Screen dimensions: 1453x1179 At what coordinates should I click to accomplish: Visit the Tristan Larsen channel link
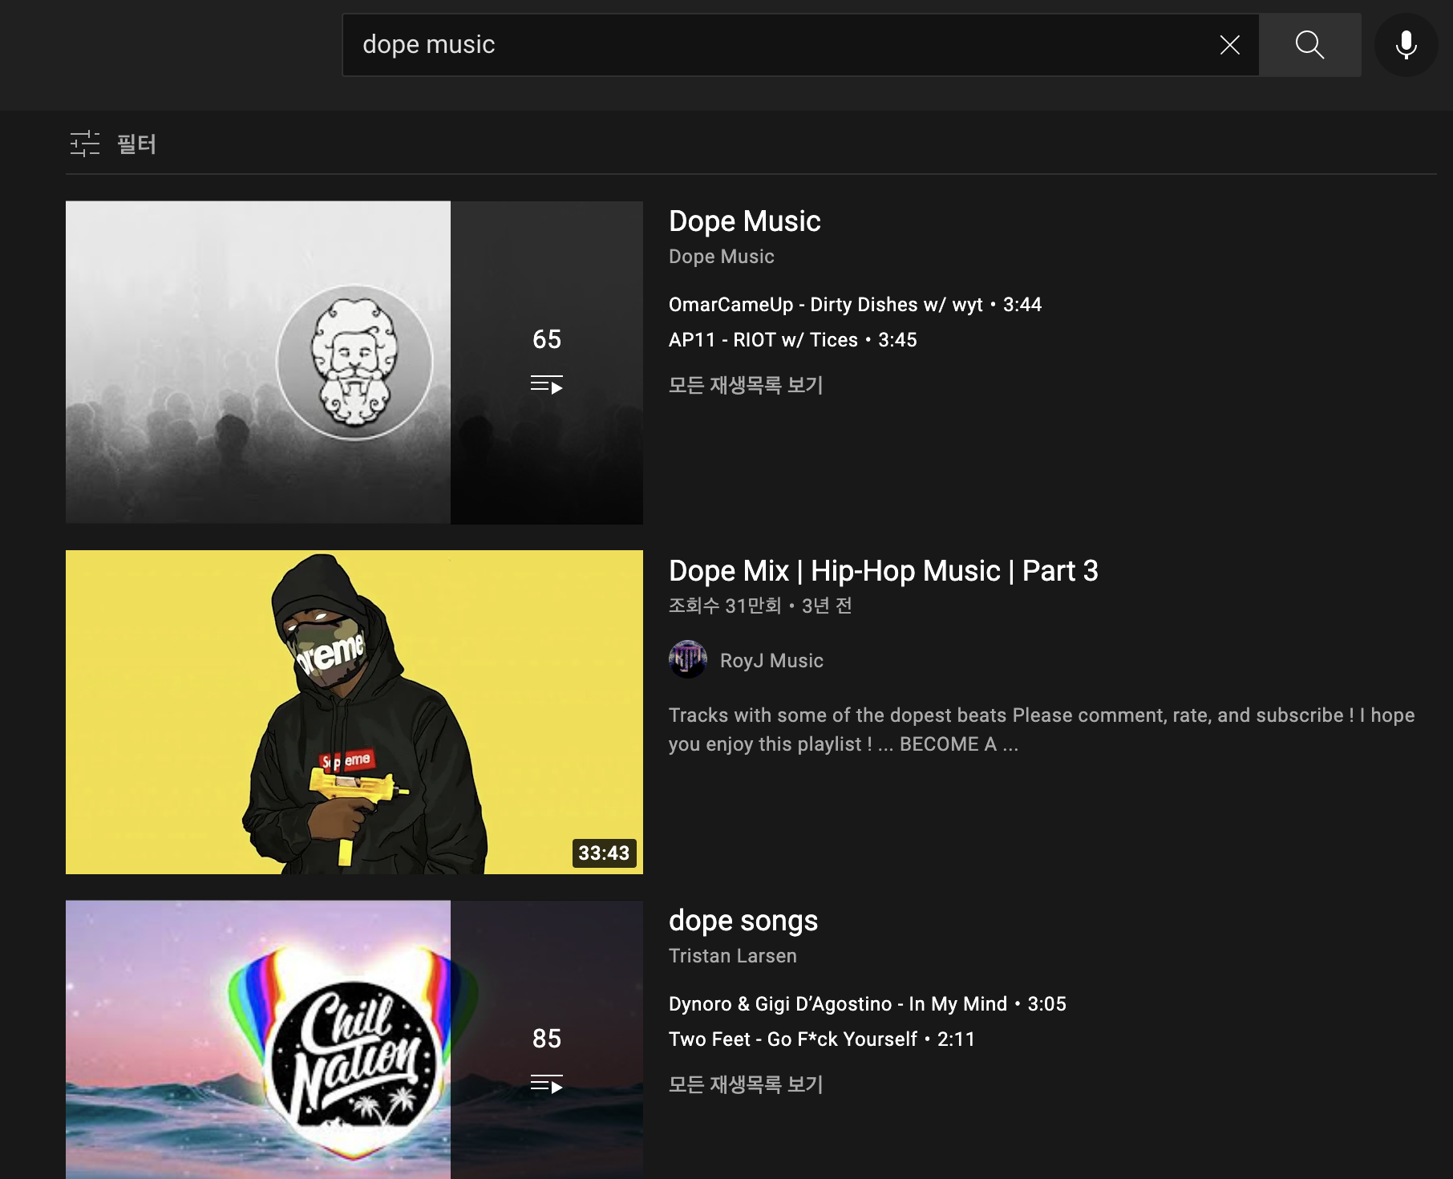click(x=733, y=956)
